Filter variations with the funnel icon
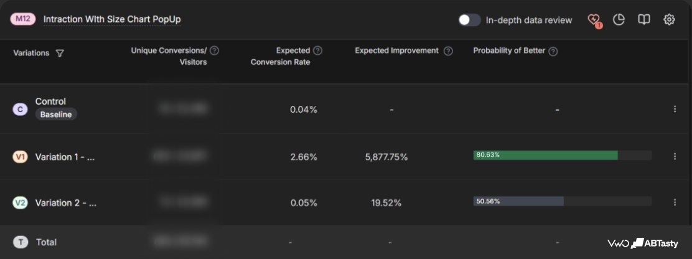Image resolution: width=692 pixels, height=259 pixels. (60, 53)
